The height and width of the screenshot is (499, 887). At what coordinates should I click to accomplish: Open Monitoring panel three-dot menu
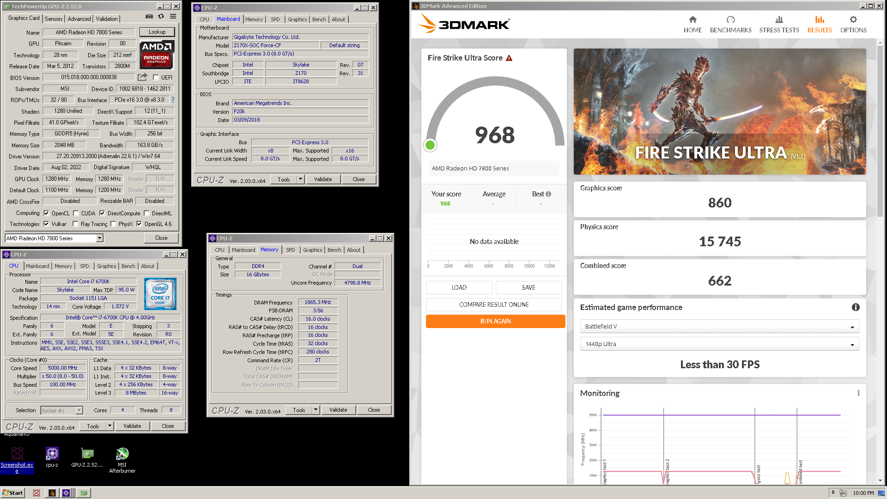click(x=858, y=393)
